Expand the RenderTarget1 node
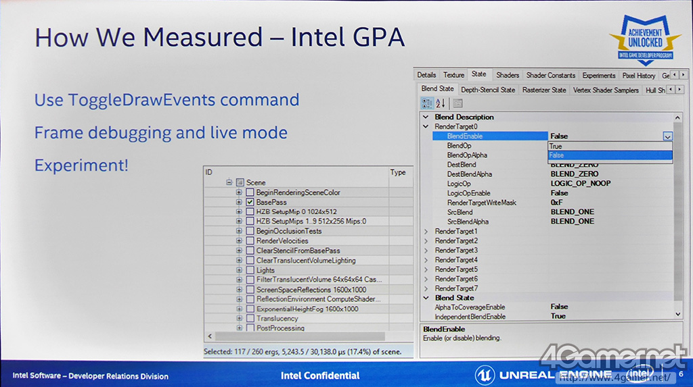The height and width of the screenshot is (387, 693). 426,231
